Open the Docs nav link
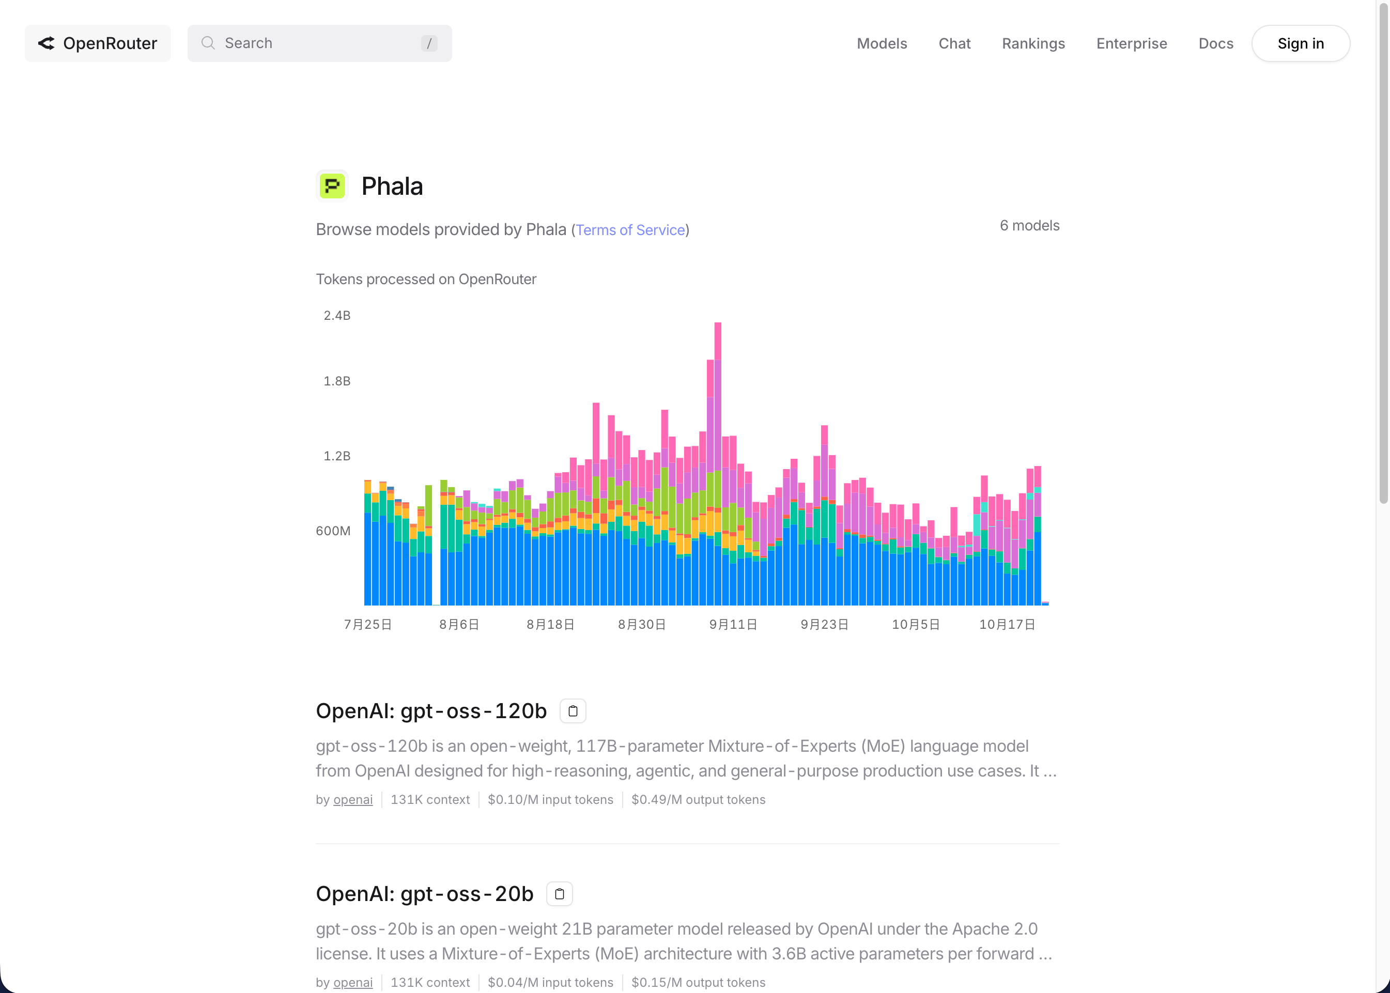 click(1215, 43)
